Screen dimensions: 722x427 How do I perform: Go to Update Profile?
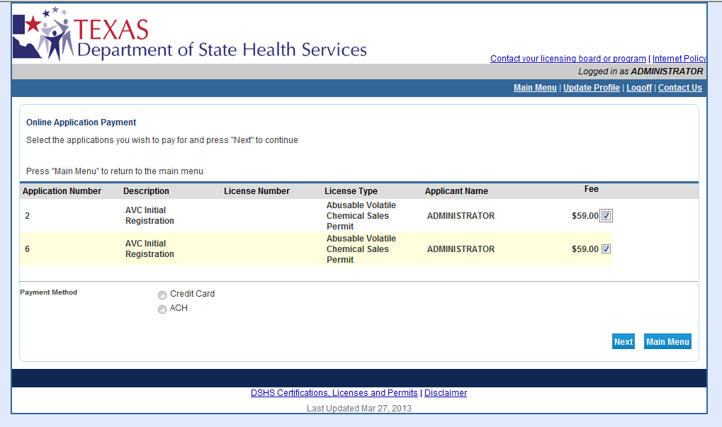(x=591, y=88)
